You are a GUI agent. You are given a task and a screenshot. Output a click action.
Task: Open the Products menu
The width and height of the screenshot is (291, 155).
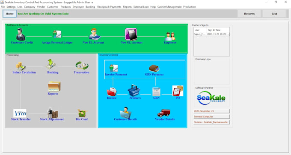[65, 7]
